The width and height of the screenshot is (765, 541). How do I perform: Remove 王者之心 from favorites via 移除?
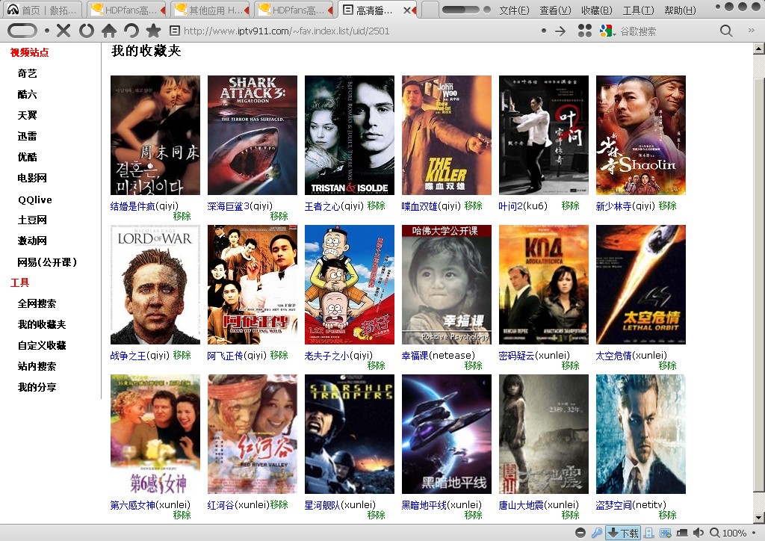pos(377,205)
